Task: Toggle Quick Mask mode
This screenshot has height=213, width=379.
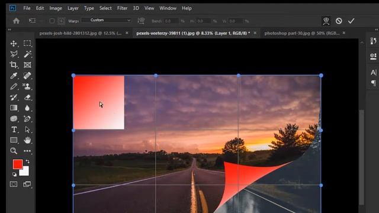Action: [x=14, y=184]
